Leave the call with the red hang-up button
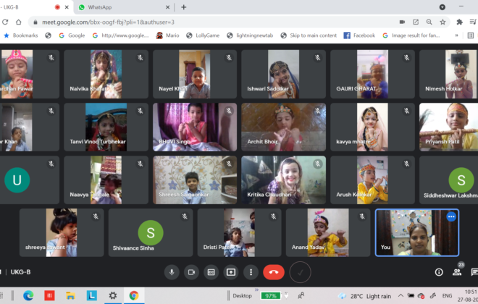478x304 pixels. pyautogui.click(x=274, y=272)
